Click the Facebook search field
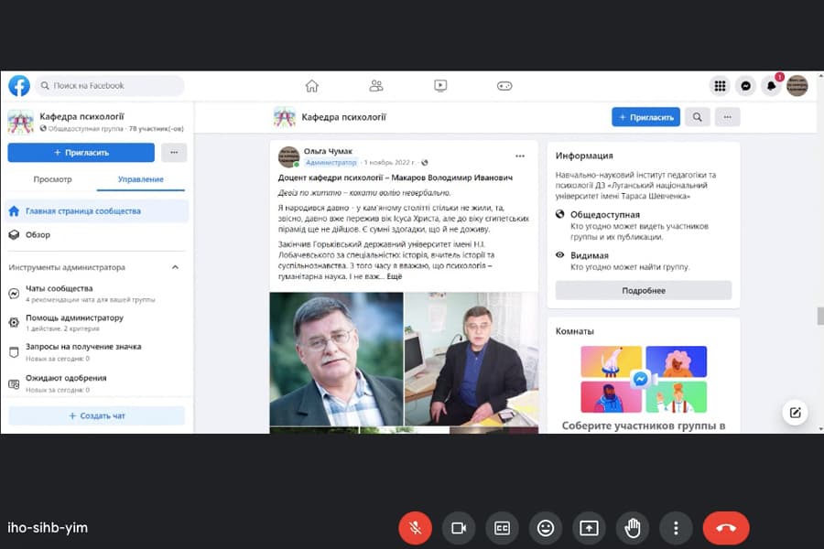824x549 pixels. click(110, 86)
